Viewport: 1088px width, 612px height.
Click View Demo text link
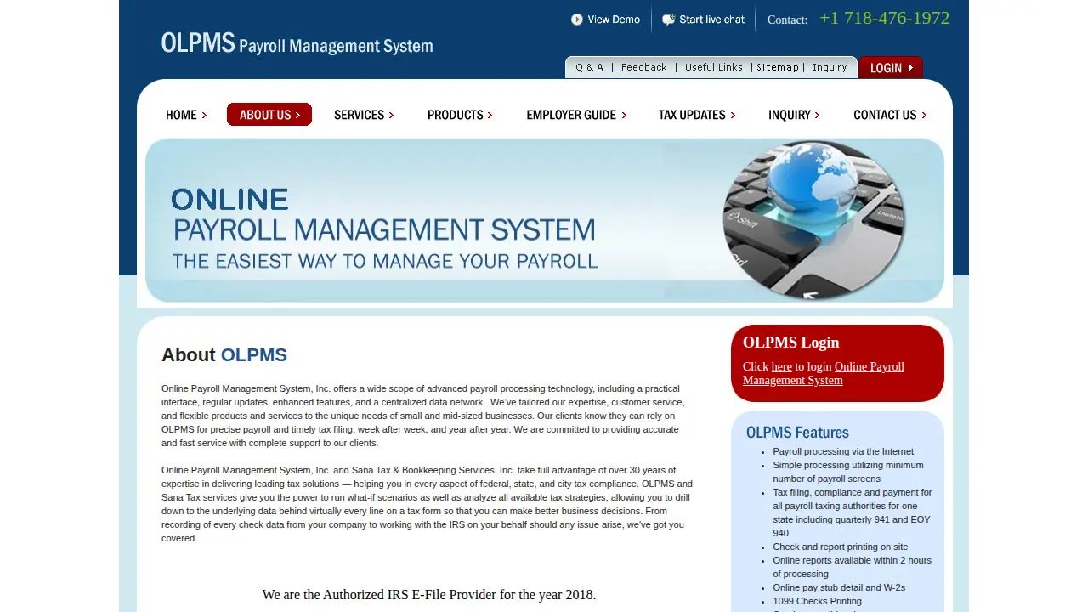[x=614, y=20]
